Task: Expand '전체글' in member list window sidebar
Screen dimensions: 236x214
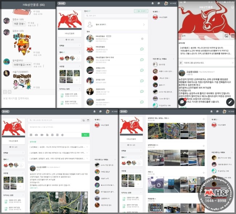Action: pos(70,45)
